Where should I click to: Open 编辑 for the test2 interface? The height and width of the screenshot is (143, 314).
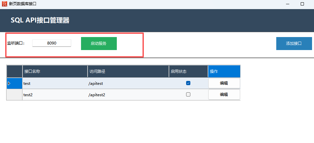click(x=224, y=95)
